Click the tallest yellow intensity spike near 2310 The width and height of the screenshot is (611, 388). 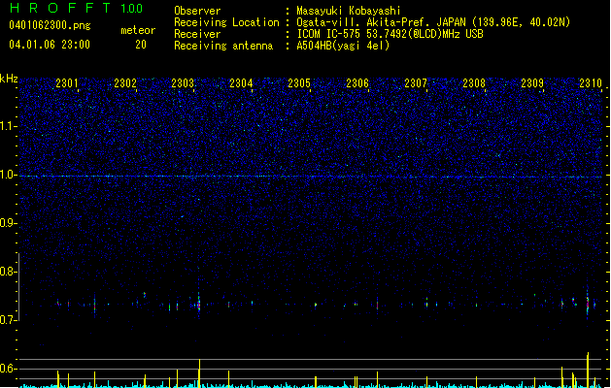[588, 370]
